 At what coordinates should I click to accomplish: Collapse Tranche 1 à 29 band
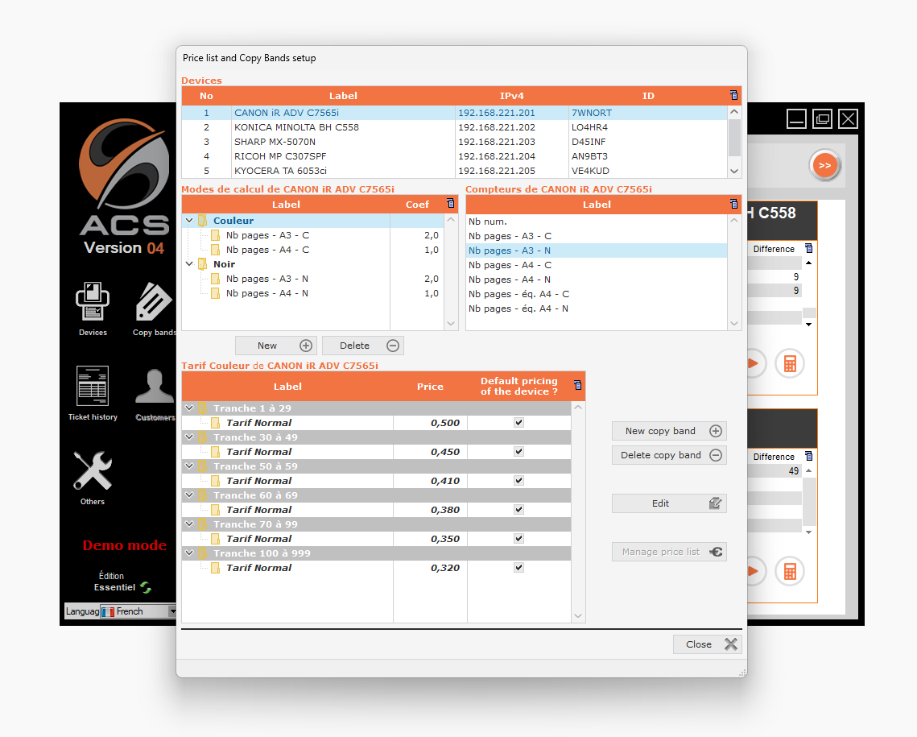pyautogui.click(x=189, y=408)
